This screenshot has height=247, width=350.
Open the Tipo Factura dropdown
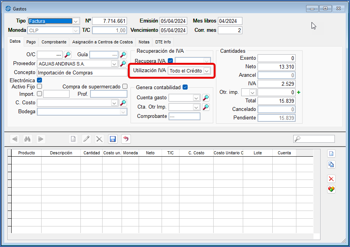(76, 21)
